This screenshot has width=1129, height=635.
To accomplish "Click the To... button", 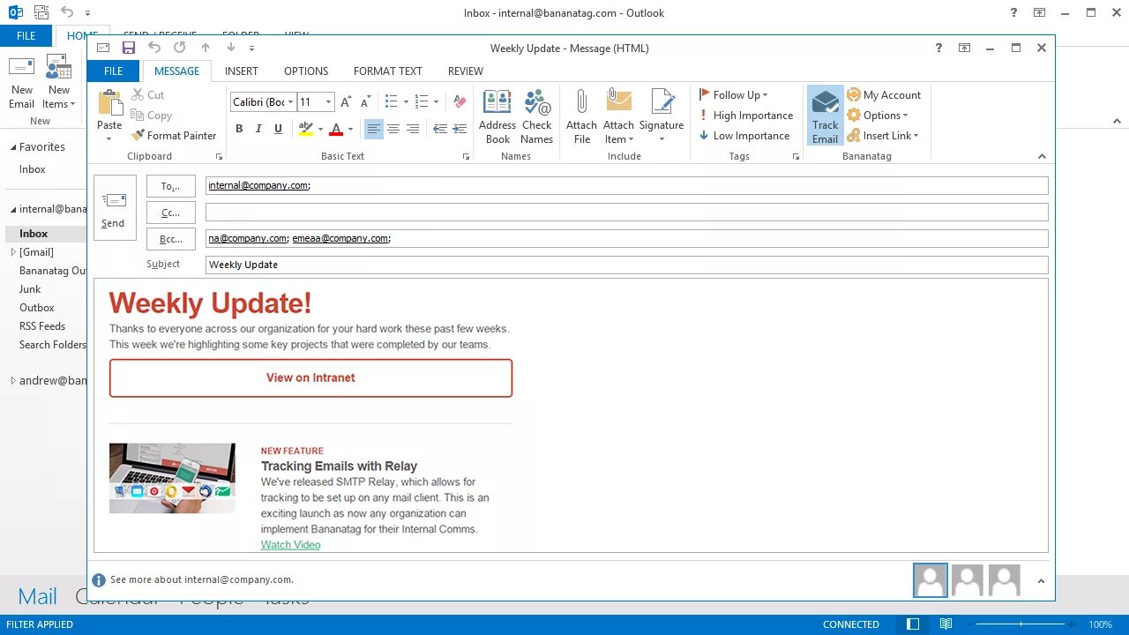I will click(x=171, y=186).
